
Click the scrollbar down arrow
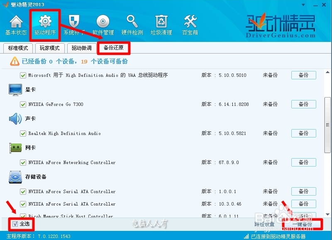[x=327, y=215]
